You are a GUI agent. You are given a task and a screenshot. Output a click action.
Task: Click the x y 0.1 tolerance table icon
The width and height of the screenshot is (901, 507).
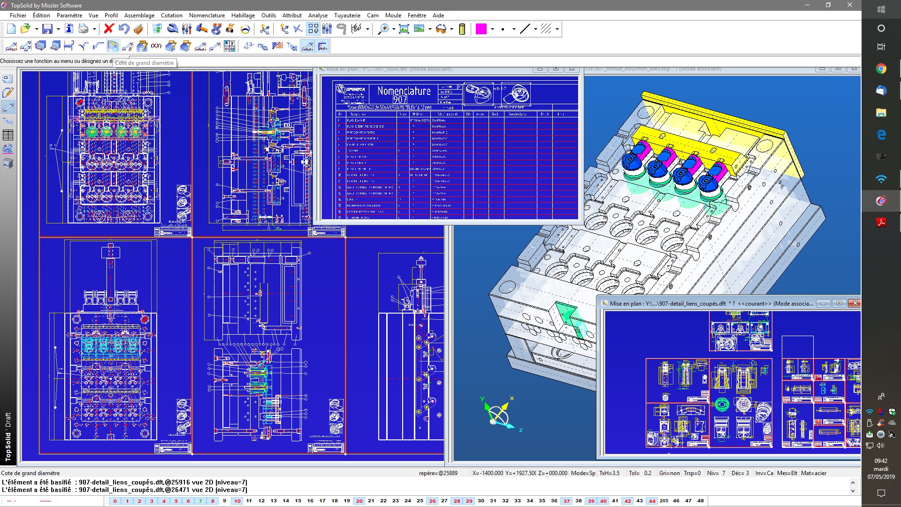click(x=229, y=46)
